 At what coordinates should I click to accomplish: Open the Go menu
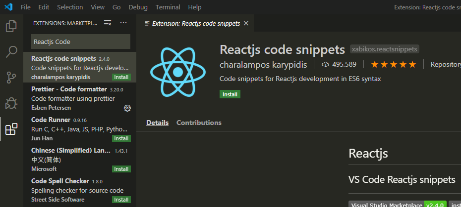point(116,7)
